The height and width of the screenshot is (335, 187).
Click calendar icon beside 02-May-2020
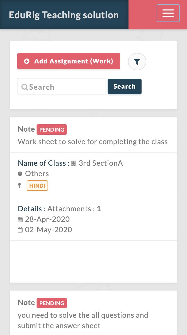pos(20,230)
